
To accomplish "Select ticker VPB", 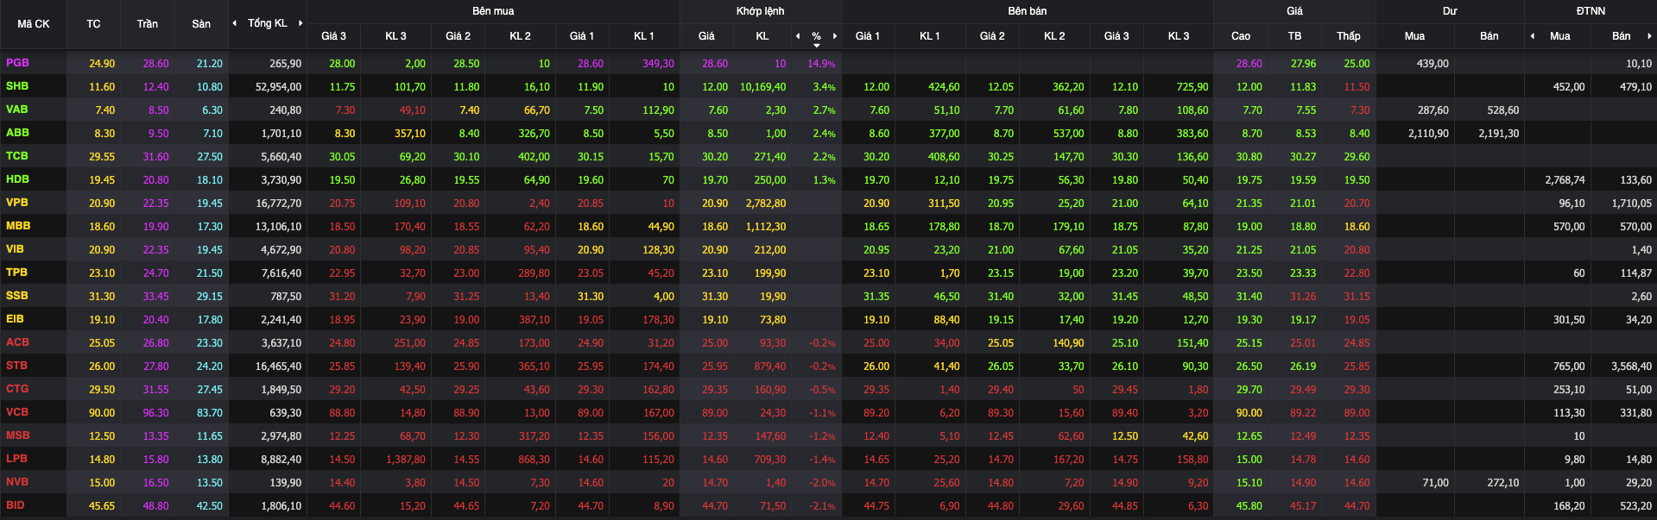I will pos(17,203).
